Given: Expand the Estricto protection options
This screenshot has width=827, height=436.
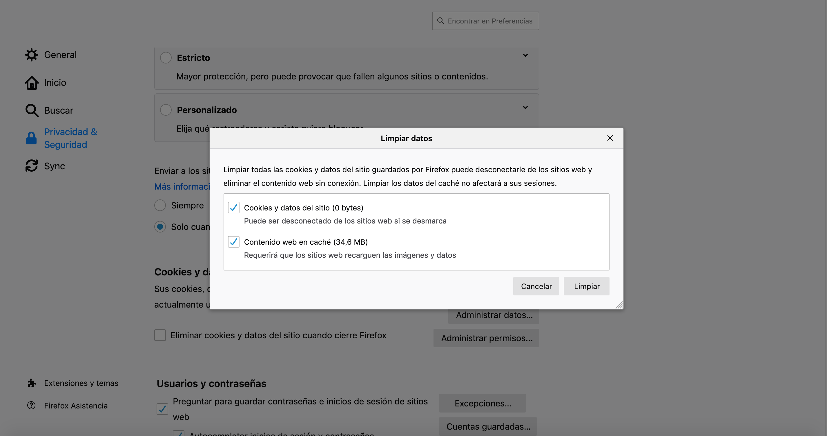Looking at the screenshot, I should click(x=525, y=56).
